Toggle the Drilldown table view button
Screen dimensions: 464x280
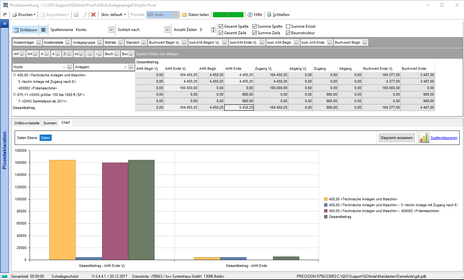coord(25,30)
